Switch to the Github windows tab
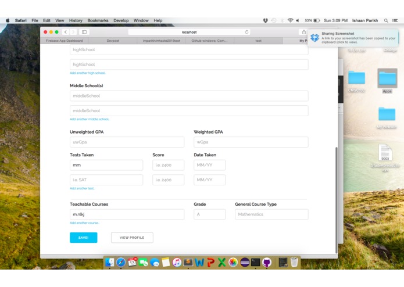404x287 pixels. (209, 41)
